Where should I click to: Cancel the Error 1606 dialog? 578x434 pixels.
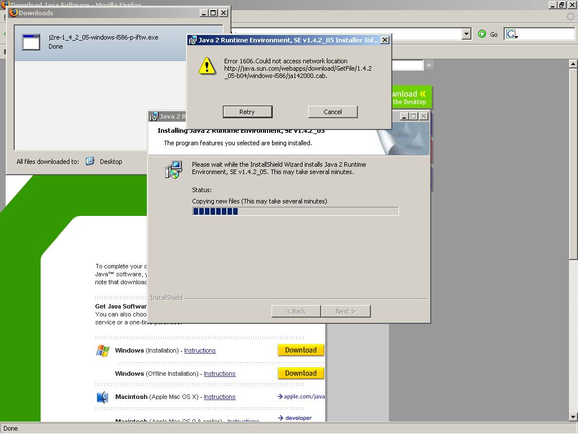pos(332,112)
